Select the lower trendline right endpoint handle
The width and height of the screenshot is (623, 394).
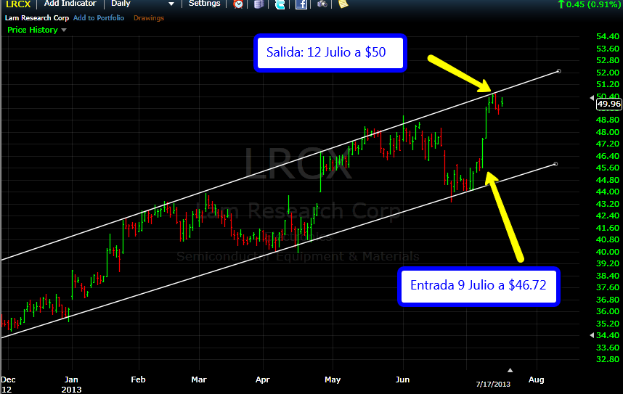555,164
